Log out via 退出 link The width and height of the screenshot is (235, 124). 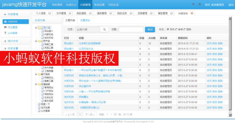(x=231, y=5)
